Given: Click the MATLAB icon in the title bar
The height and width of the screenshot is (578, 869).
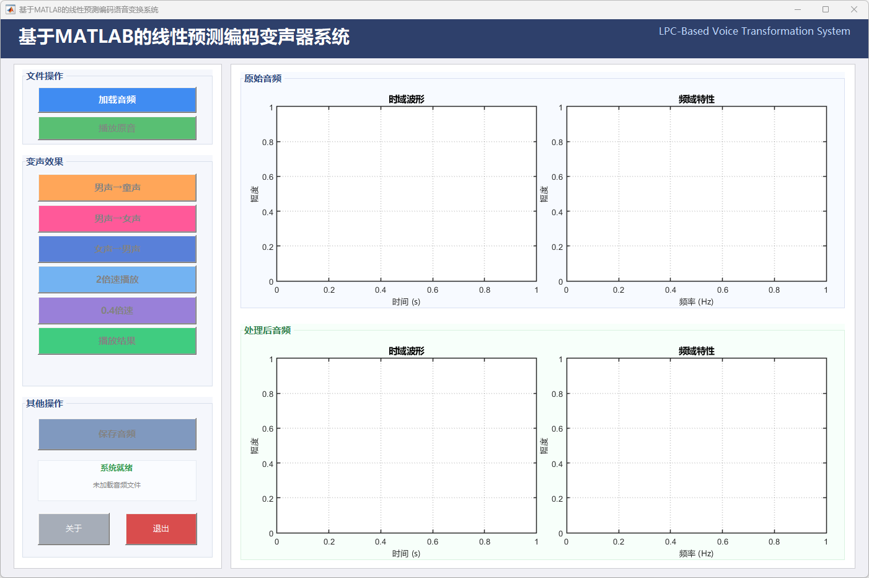Looking at the screenshot, I should (x=10, y=9).
